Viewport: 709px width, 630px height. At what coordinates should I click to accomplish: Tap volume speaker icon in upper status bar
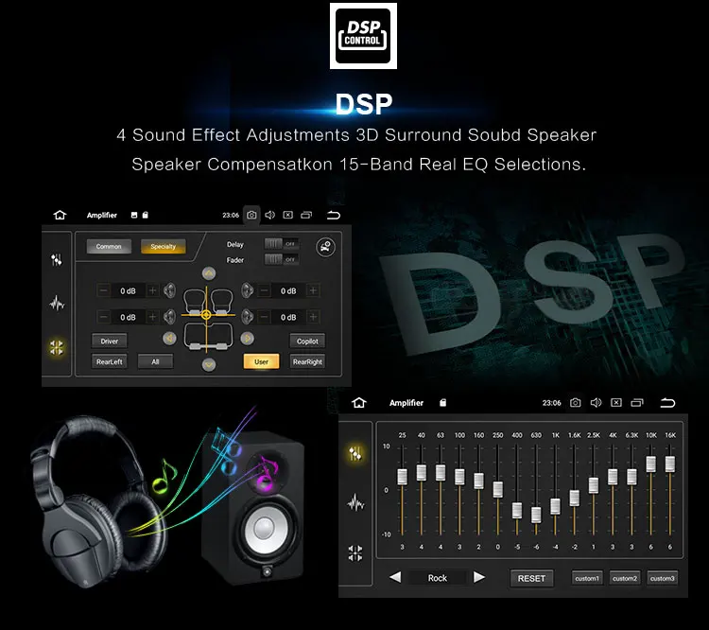(x=270, y=215)
